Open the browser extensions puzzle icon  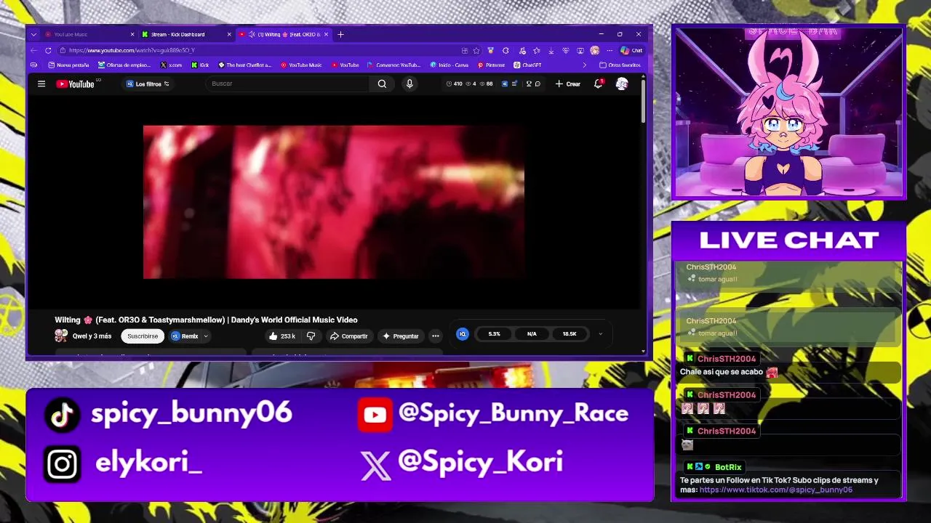point(506,51)
